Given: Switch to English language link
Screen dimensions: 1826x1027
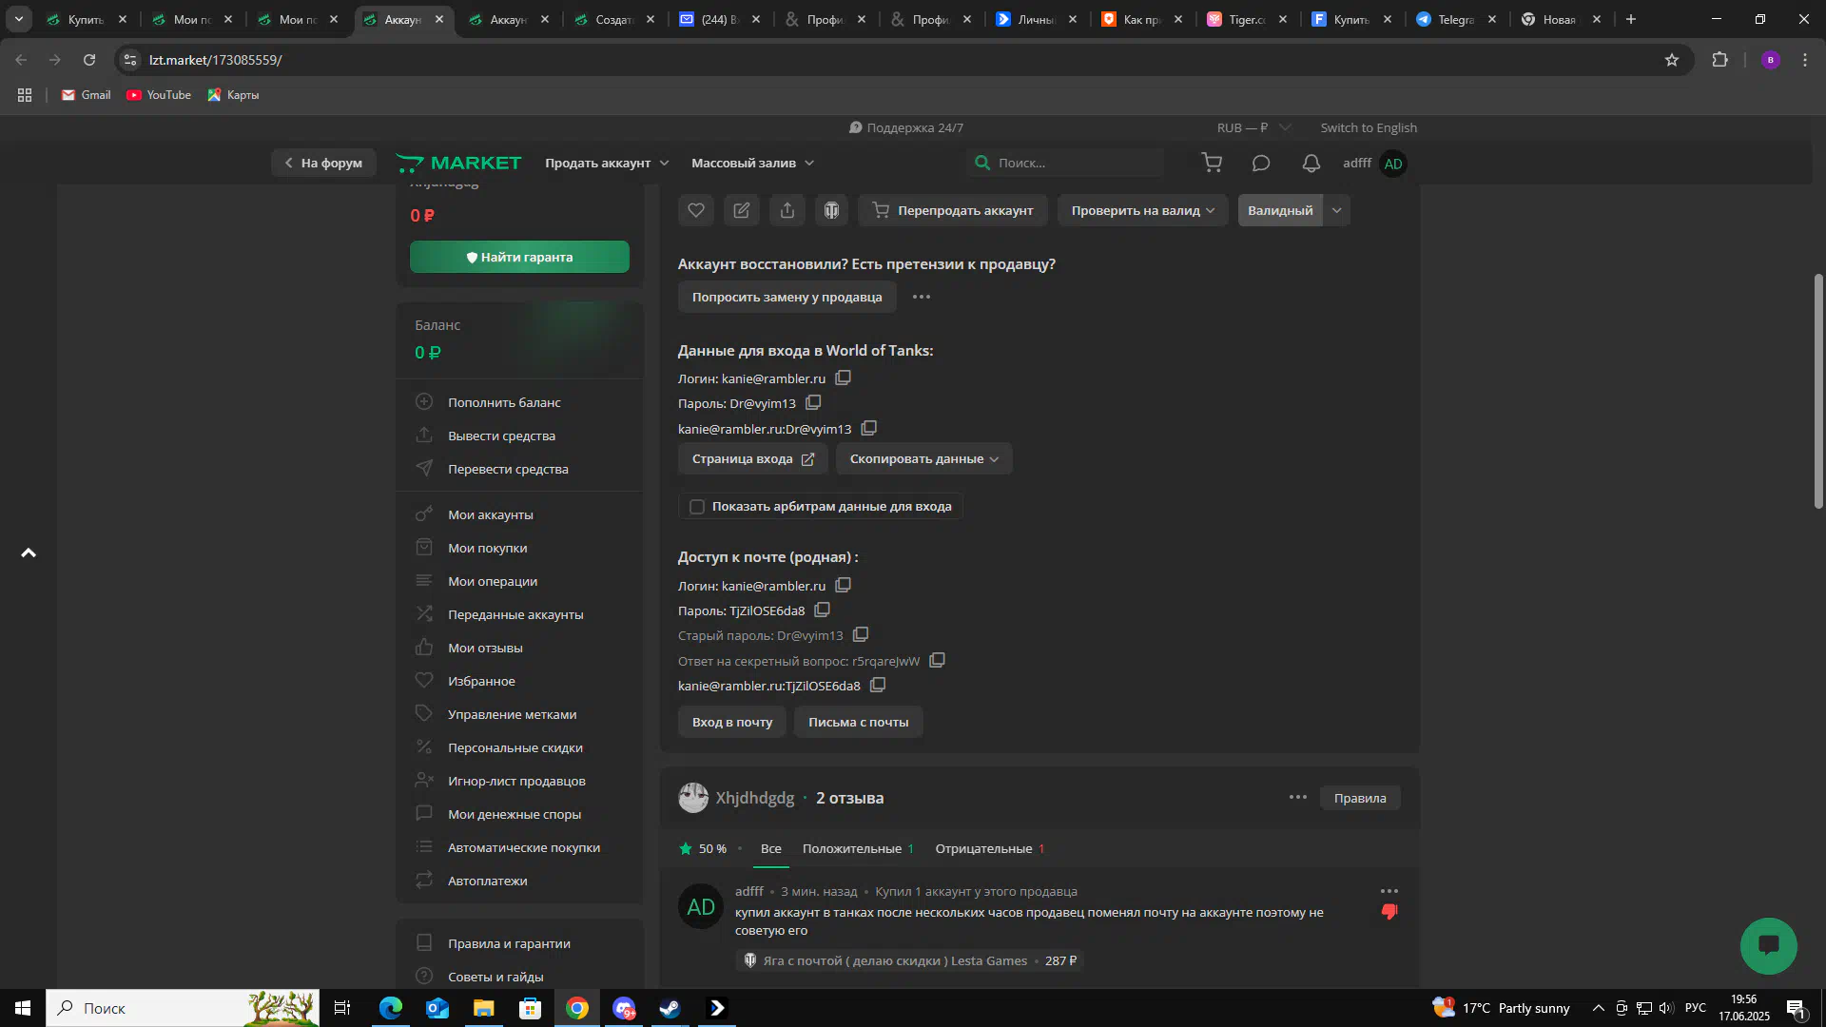Looking at the screenshot, I should click(1369, 127).
